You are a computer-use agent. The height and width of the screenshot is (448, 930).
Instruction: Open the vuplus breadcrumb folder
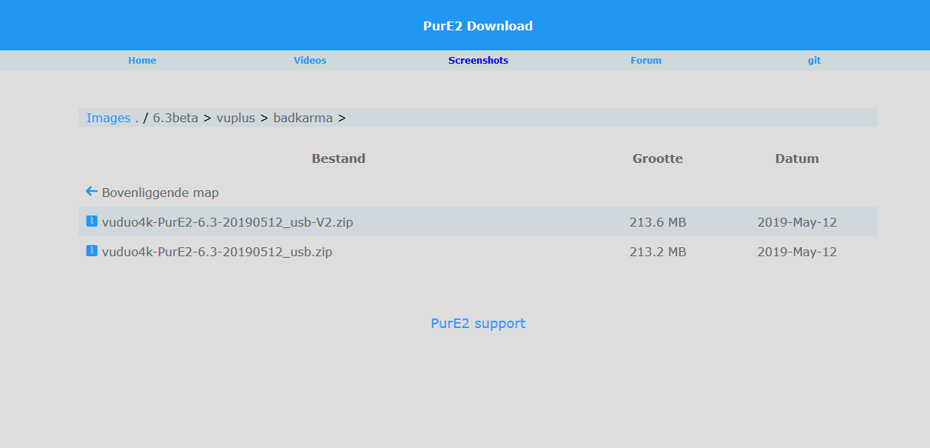pyautogui.click(x=236, y=118)
